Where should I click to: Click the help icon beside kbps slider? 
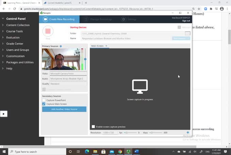[x=188, y=132]
